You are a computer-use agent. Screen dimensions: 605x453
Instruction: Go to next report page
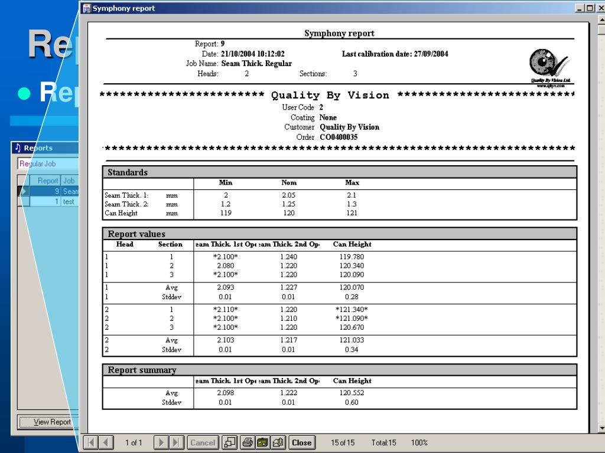161,442
